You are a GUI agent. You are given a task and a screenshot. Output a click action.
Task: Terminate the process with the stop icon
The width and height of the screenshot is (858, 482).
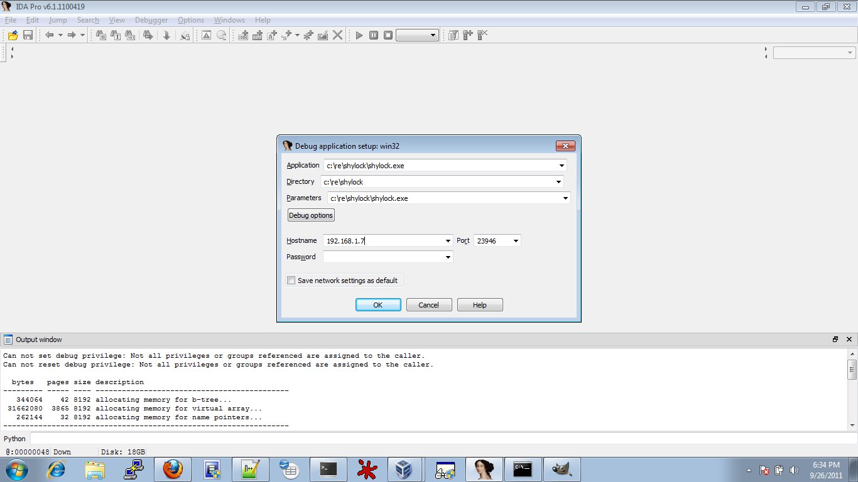388,35
